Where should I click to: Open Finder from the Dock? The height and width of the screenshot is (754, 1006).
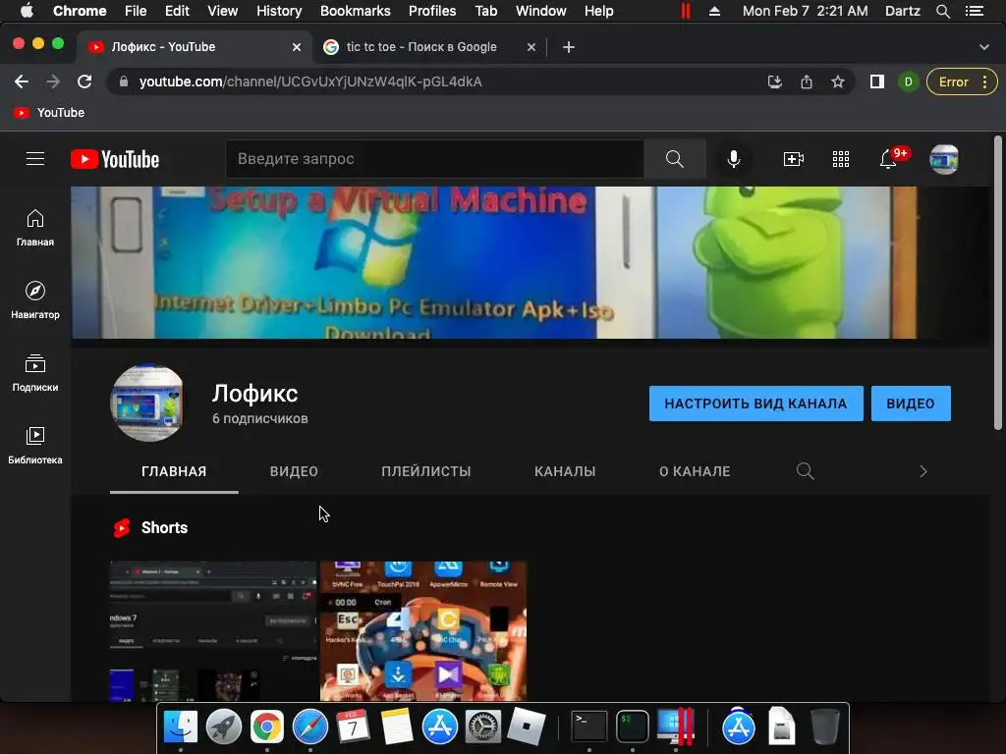[181, 727]
